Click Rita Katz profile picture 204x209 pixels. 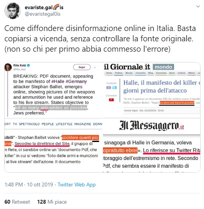coord(8,67)
